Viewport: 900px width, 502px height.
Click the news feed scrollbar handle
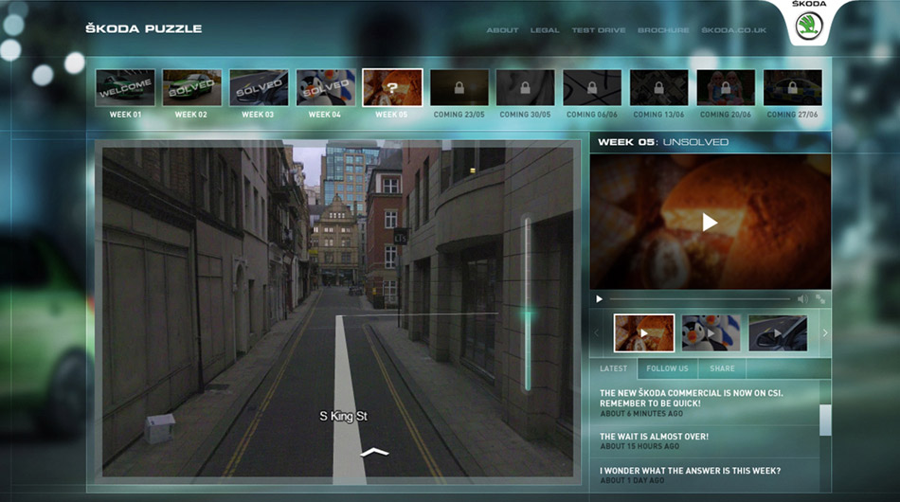coord(825,420)
